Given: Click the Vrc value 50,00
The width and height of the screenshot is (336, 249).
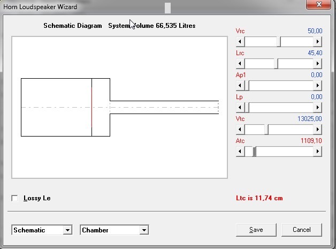Looking at the screenshot, I should click(315, 31).
